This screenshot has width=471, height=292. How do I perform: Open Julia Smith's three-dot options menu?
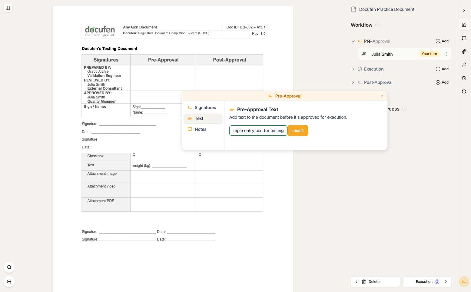[x=446, y=54]
